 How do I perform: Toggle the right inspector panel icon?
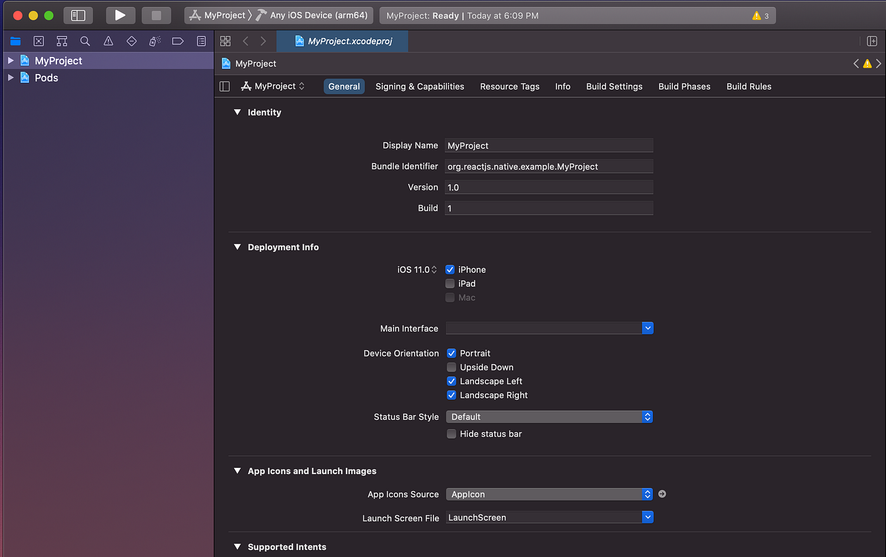click(x=872, y=41)
